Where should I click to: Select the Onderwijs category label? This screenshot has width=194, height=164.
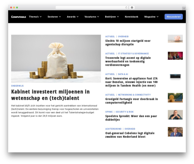pyautogui.click(x=17, y=86)
